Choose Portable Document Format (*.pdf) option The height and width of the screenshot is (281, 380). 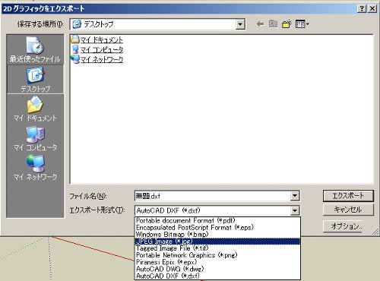tap(217, 220)
